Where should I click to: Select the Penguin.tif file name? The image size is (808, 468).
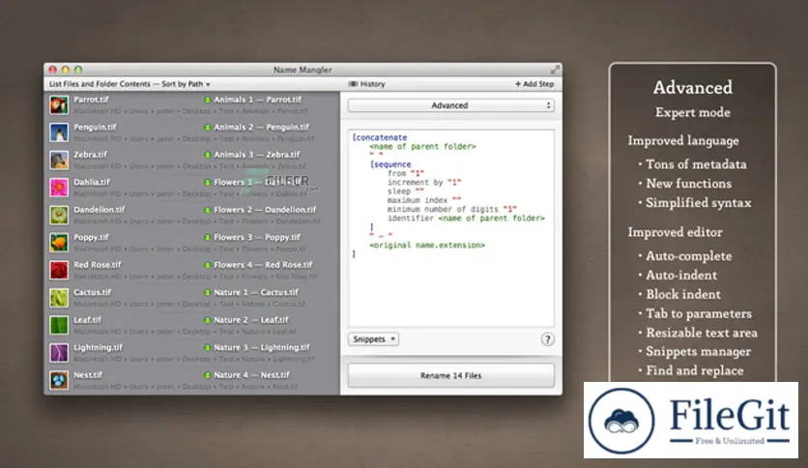coord(95,127)
